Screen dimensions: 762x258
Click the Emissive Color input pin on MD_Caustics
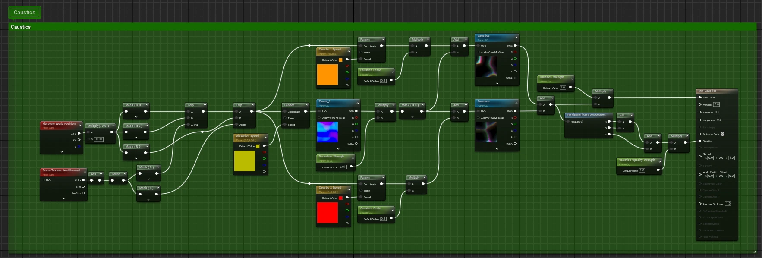[700, 134]
